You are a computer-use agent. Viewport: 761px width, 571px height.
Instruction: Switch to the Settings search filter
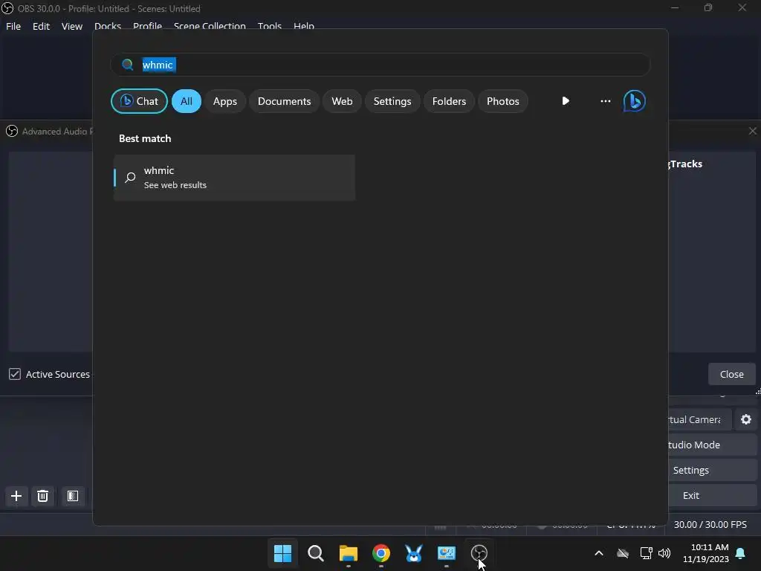(392, 101)
